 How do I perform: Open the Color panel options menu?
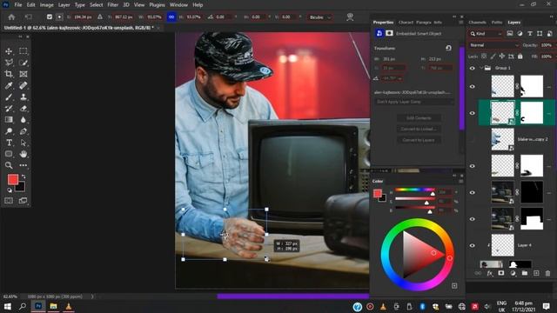point(460,182)
